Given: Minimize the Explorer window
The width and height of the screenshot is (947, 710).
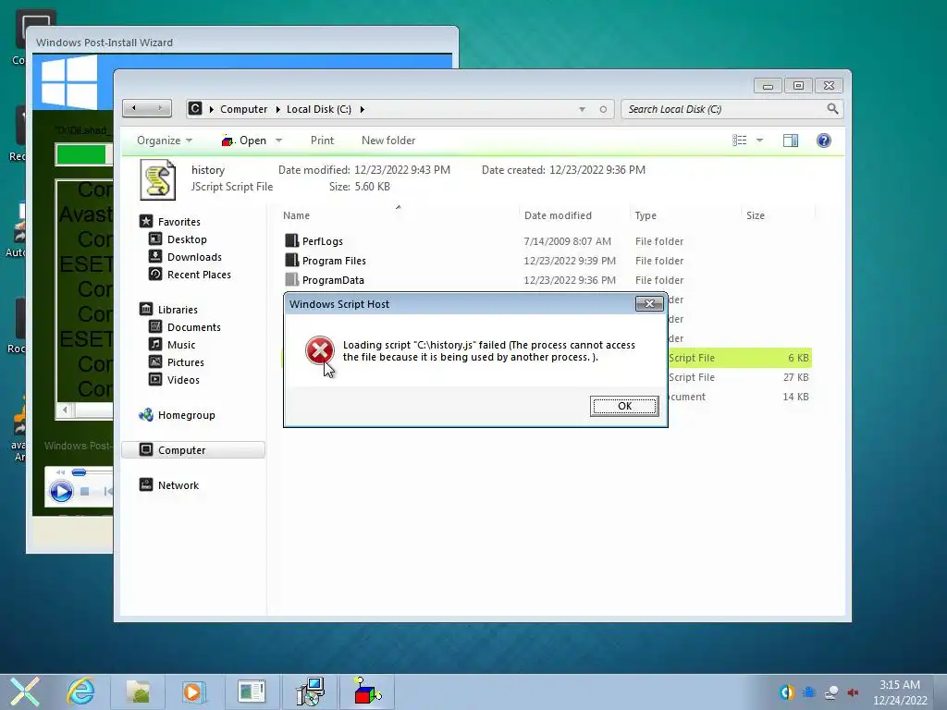Looking at the screenshot, I should tap(768, 86).
